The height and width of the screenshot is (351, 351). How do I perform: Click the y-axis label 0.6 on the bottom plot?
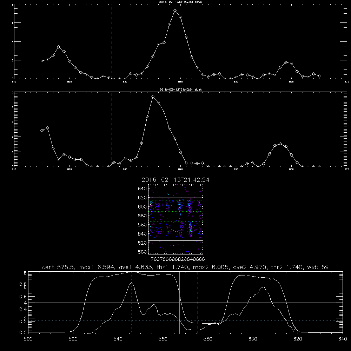point(23,297)
